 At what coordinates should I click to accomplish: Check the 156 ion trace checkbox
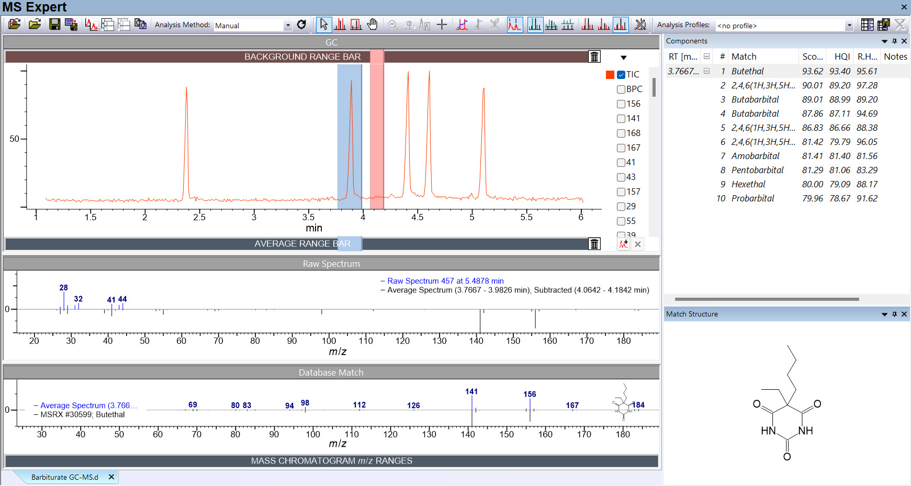621,104
